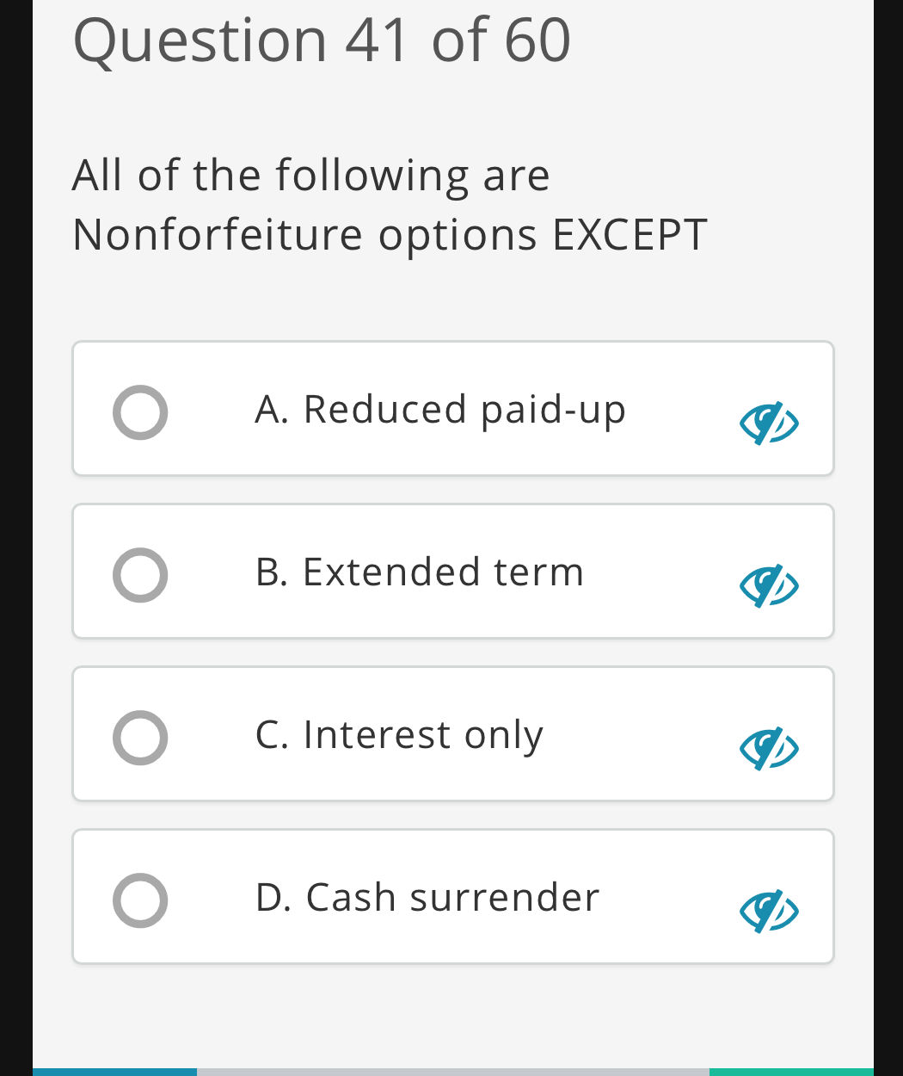Choose answer A. Reduced paid-up
The image size is (903, 1076).
tap(440, 409)
